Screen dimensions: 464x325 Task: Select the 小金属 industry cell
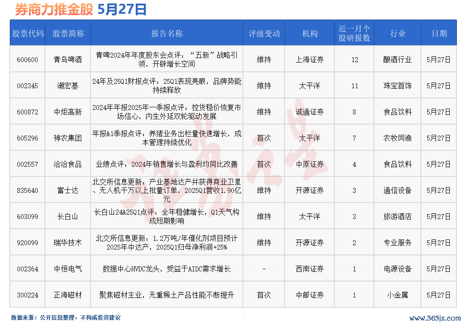(x=397, y=295)
